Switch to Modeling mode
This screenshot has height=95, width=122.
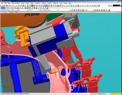point(8,8)
